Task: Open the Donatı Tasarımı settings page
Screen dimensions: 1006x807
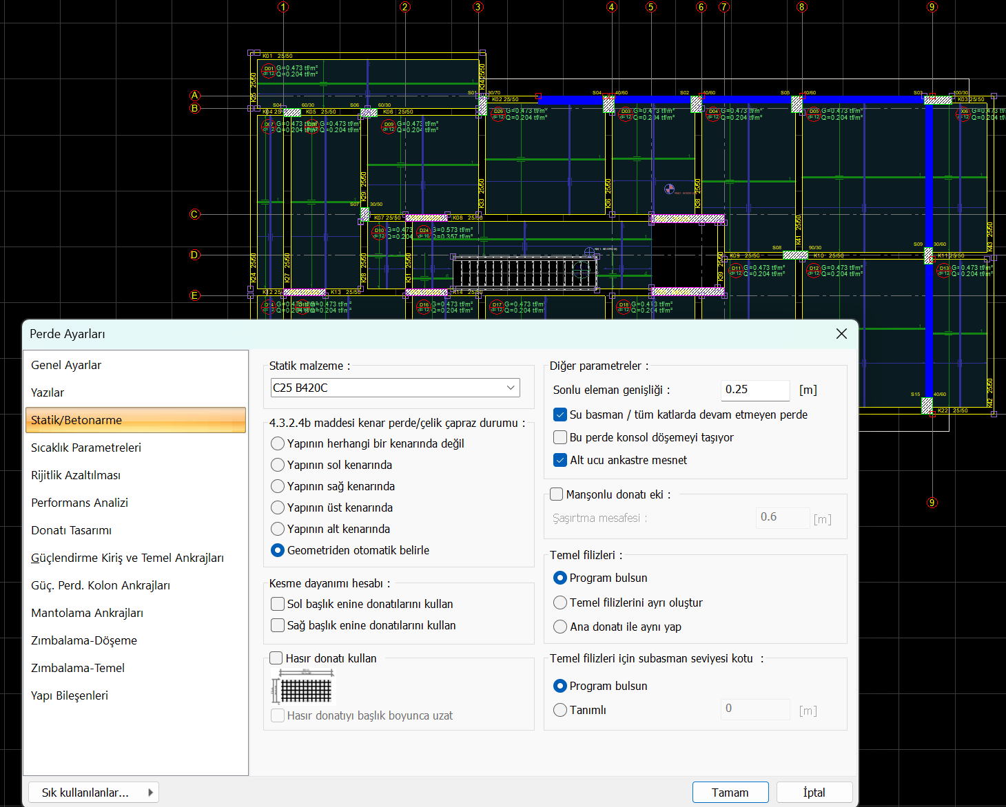Action: [72, 530]
